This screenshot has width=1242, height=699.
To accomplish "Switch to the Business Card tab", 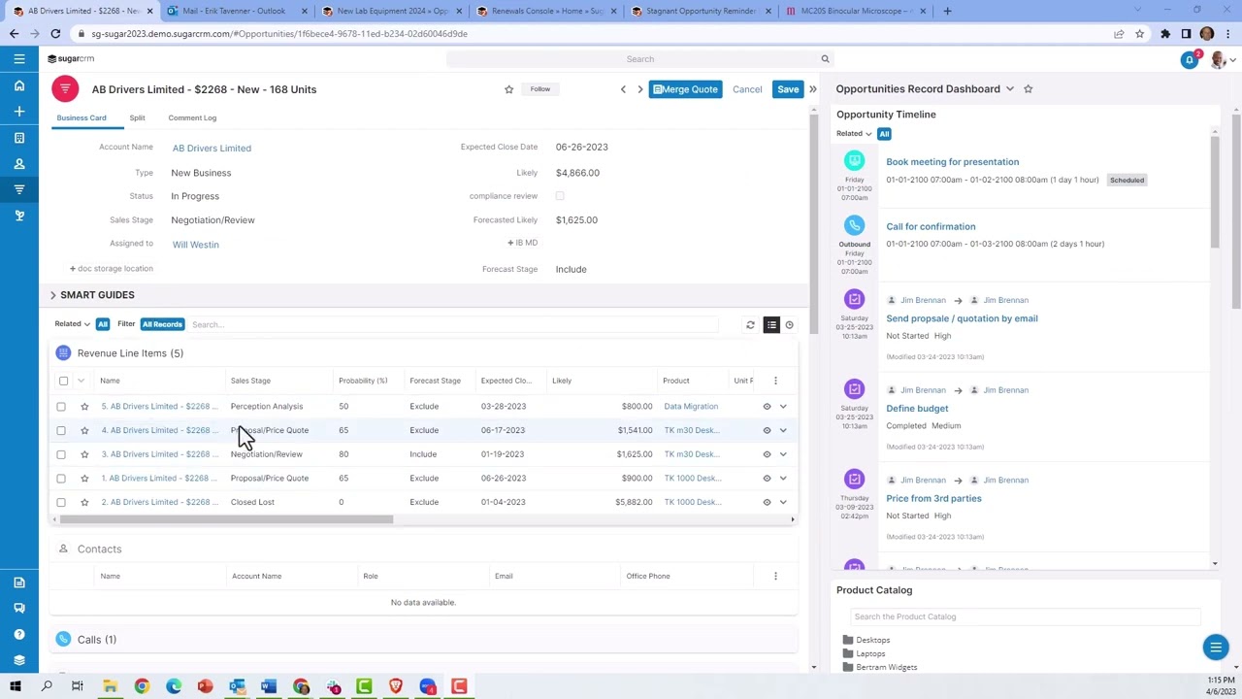I will point(82,118).
